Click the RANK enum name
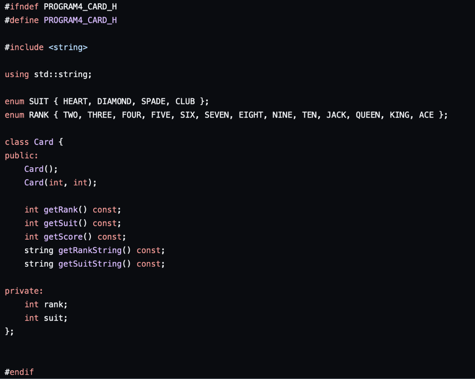 [x=39, y=115]
